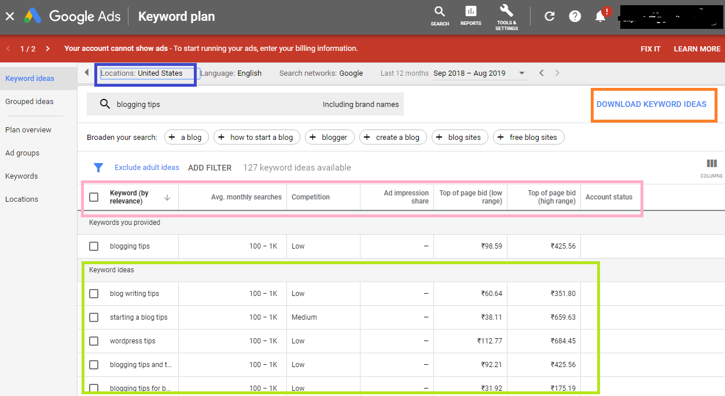This screenshot has width=725, height=396.
Task: Add 'blogger' broaden search chip
Action: point(330,137)
